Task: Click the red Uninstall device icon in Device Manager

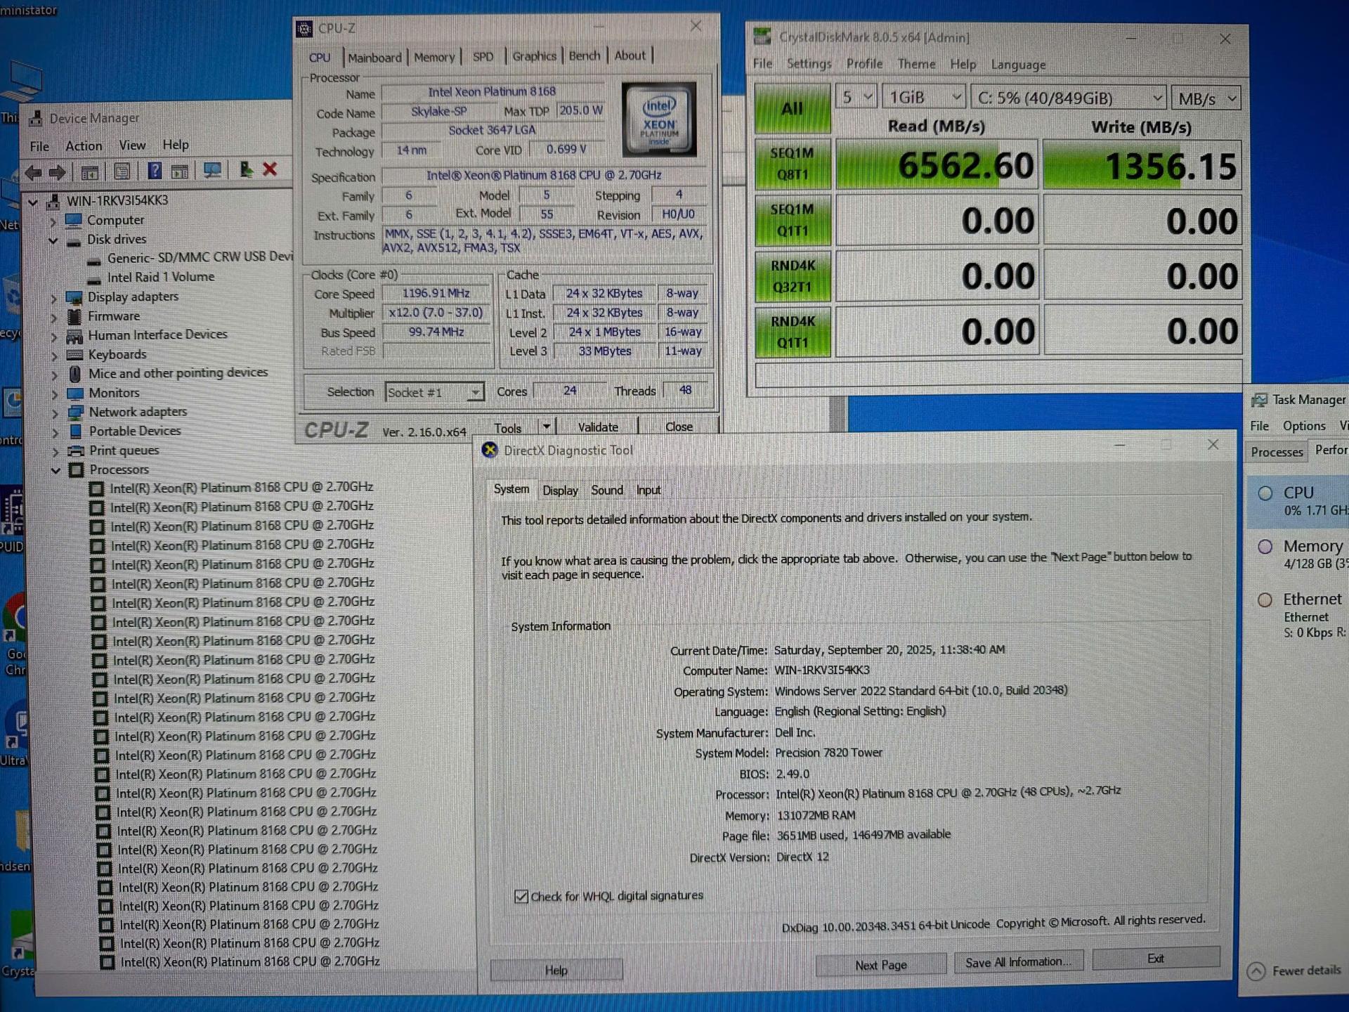Action: tap(269, 169)
